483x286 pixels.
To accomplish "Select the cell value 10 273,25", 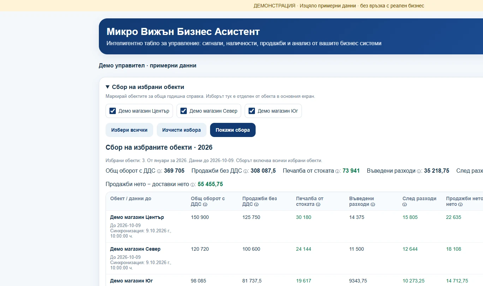I will click(413, 281).
